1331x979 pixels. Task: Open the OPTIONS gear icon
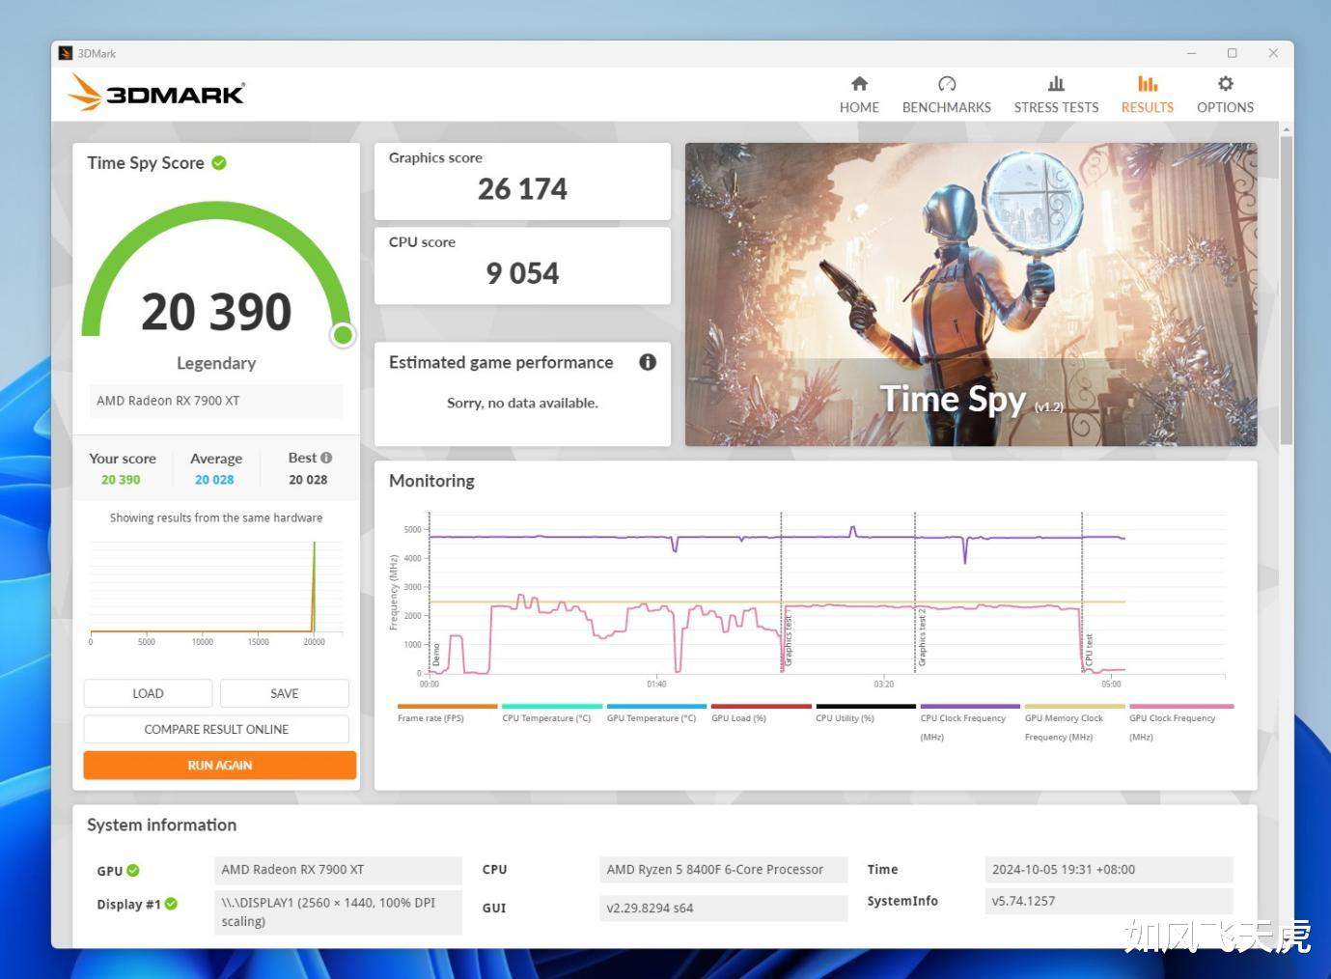pos(1225,84)
